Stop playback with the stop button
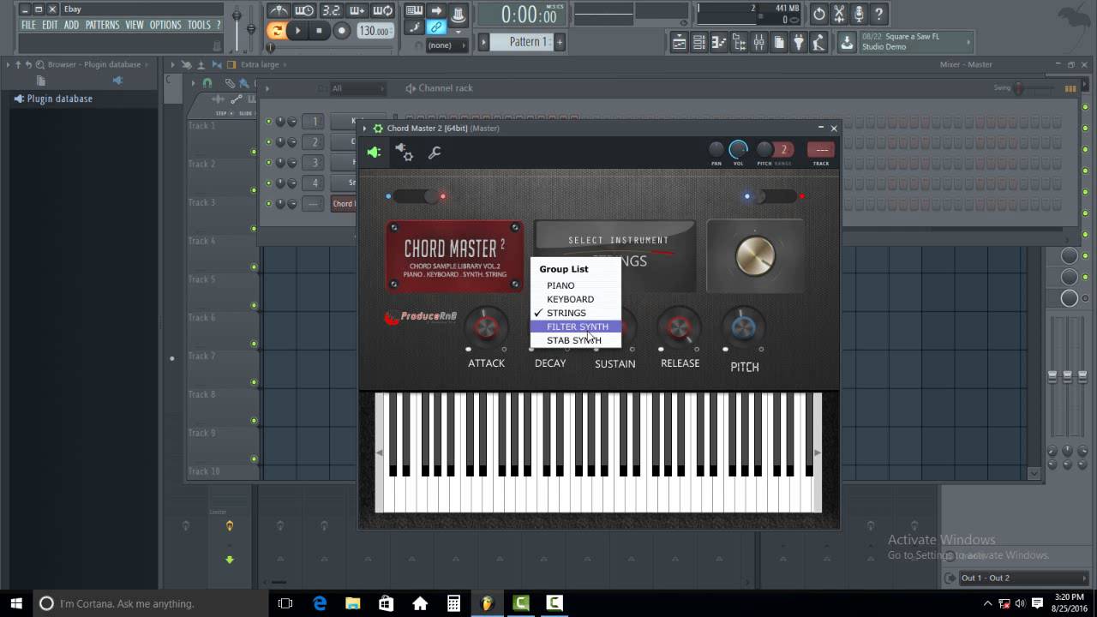The width and height of the screenshot is (1097, 617). [x=319, y=31]
